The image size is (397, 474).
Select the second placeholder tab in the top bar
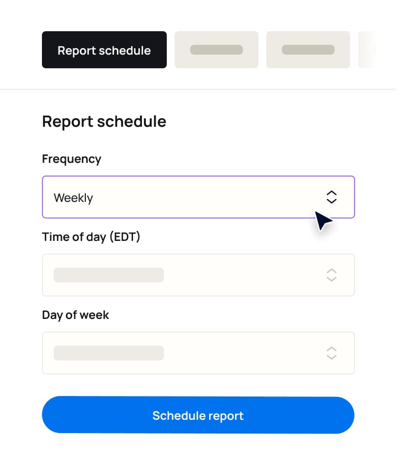[216, 49]
